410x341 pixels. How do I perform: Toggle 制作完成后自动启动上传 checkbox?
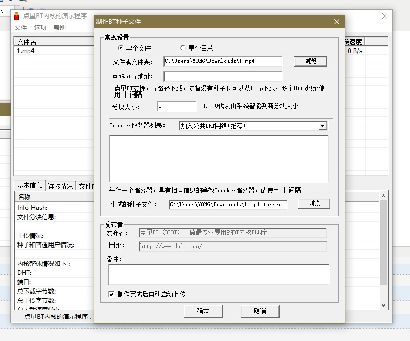[111, 294]
